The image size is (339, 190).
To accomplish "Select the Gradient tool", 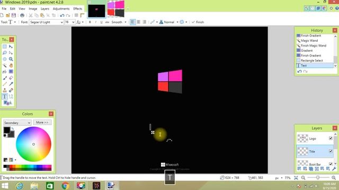I will [11, 72].
